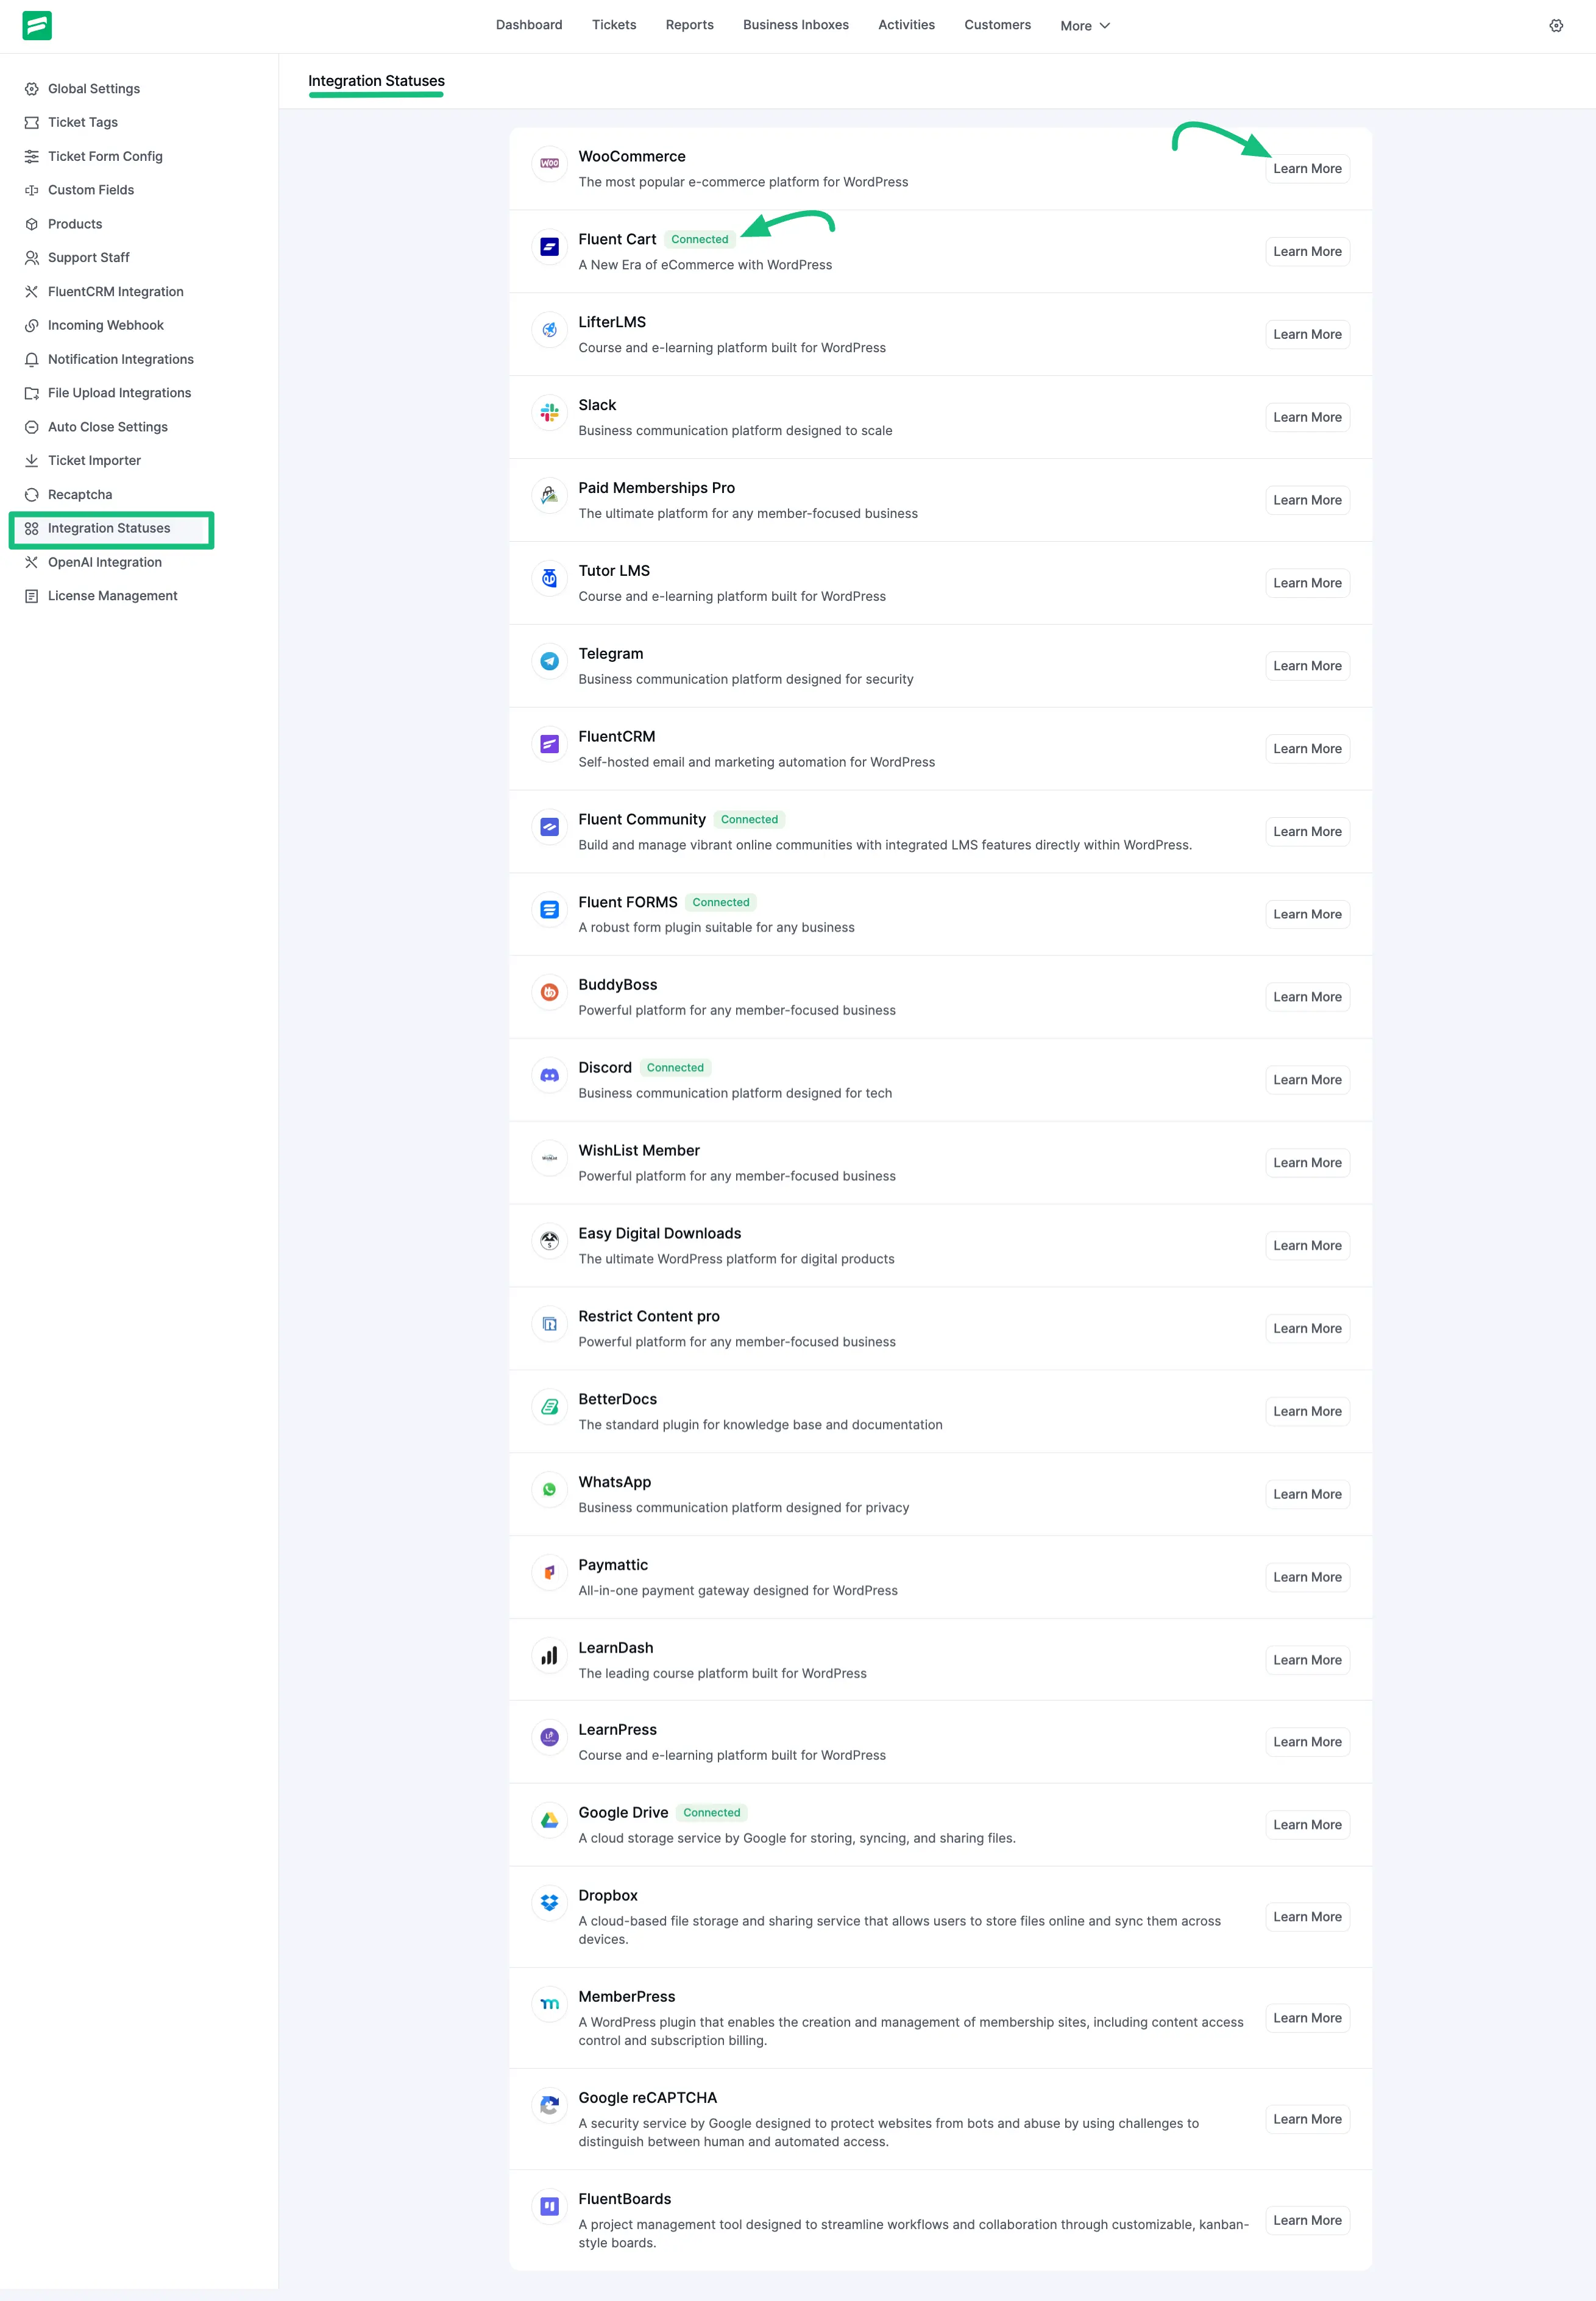Click the FluentSupport logo top left
This screenshot has height=2301, width=1596.
click(x=38, y=25)
